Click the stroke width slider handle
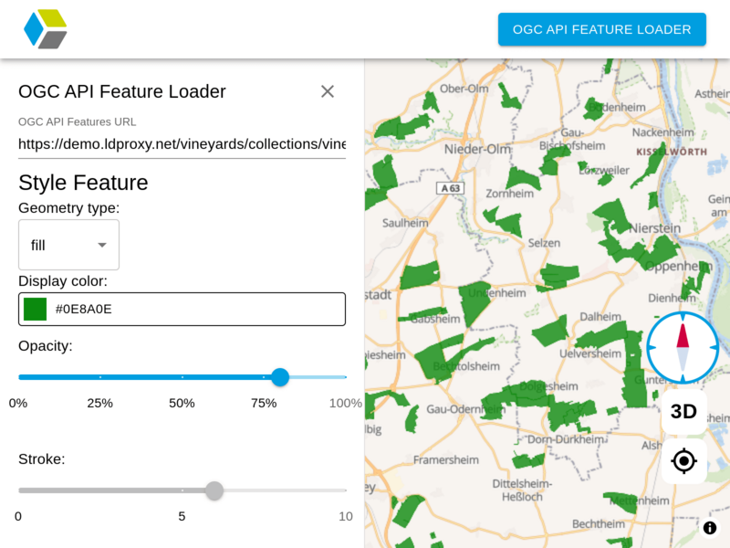The image size is (730, 548). 214,490
